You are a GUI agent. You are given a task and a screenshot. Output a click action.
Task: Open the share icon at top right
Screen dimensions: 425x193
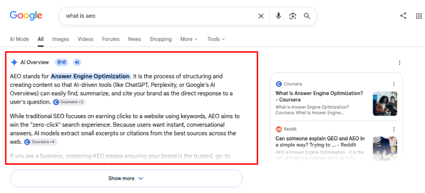pos(403,16)
